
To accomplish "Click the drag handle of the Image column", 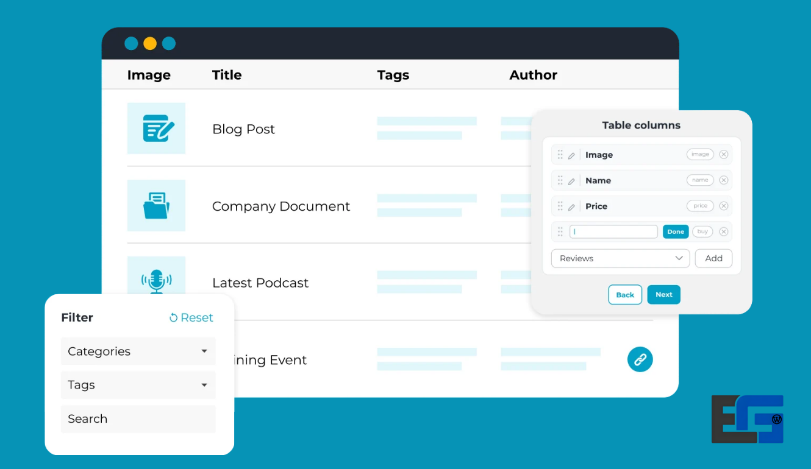I will click(560, 155).
